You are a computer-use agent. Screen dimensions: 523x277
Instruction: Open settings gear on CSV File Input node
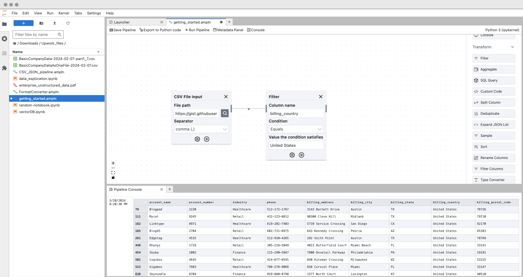pos(197,139)
